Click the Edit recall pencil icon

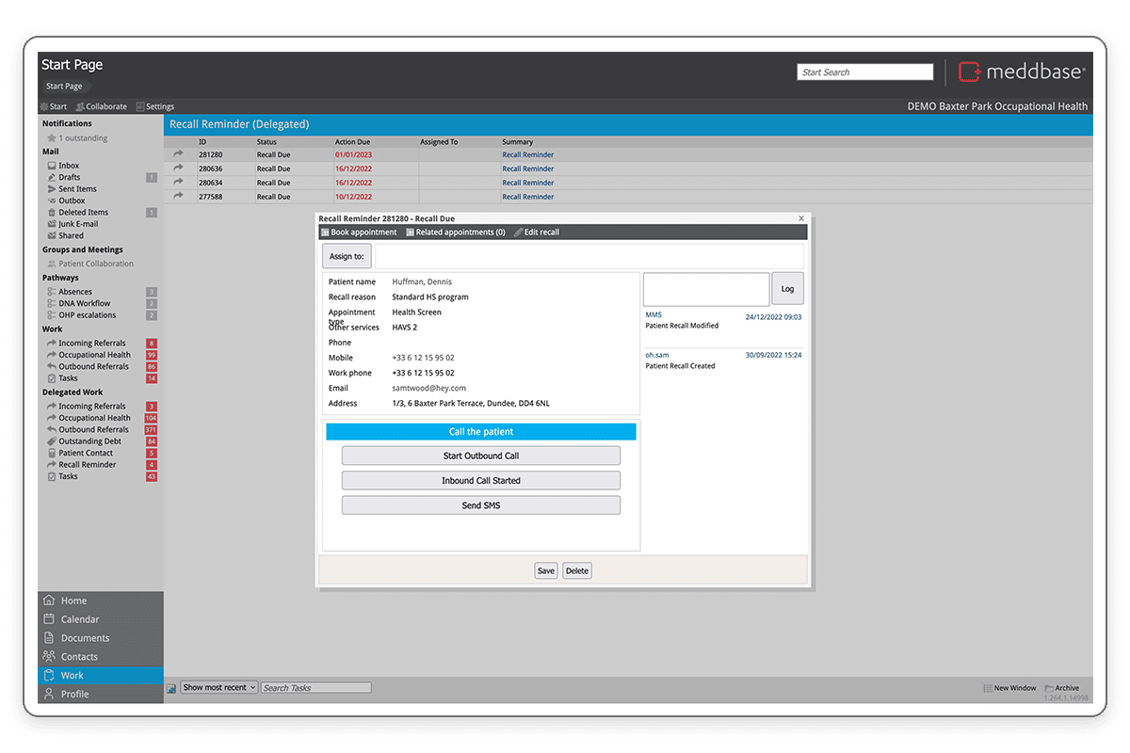coord(518,232)
